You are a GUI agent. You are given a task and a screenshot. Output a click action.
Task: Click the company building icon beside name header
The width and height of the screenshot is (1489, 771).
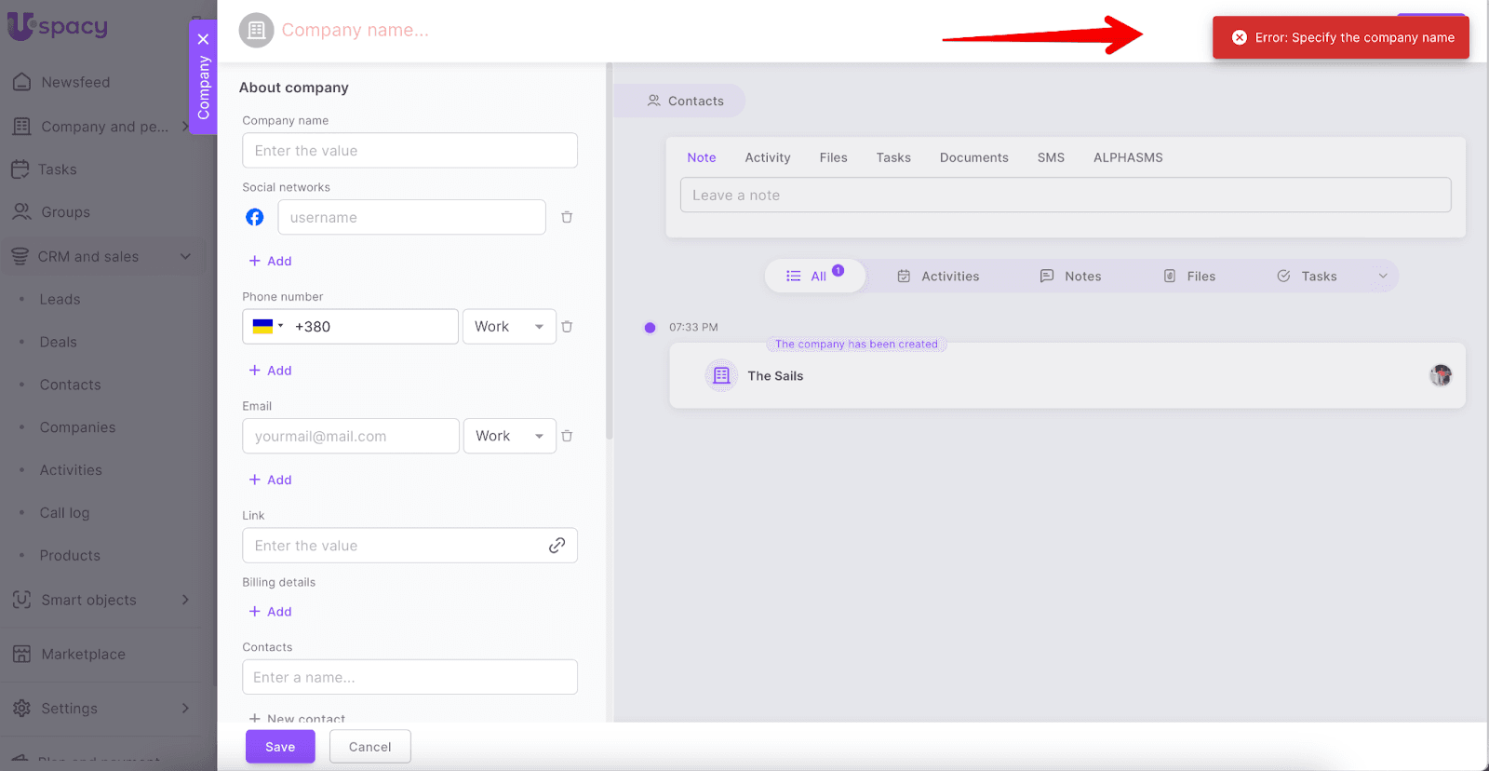[x=257, y=31]
